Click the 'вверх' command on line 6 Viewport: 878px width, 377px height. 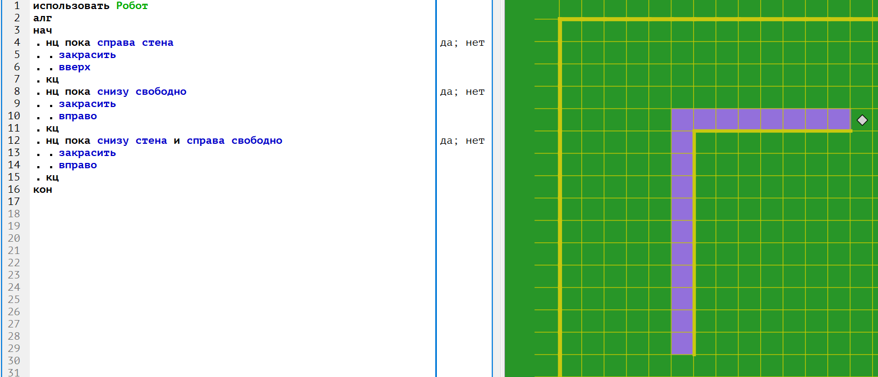coord(75,67)
